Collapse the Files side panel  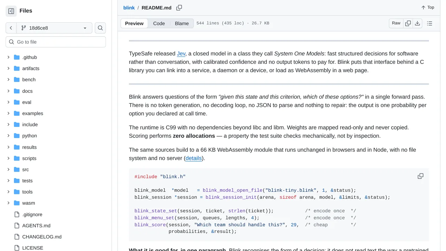(11, 11)
